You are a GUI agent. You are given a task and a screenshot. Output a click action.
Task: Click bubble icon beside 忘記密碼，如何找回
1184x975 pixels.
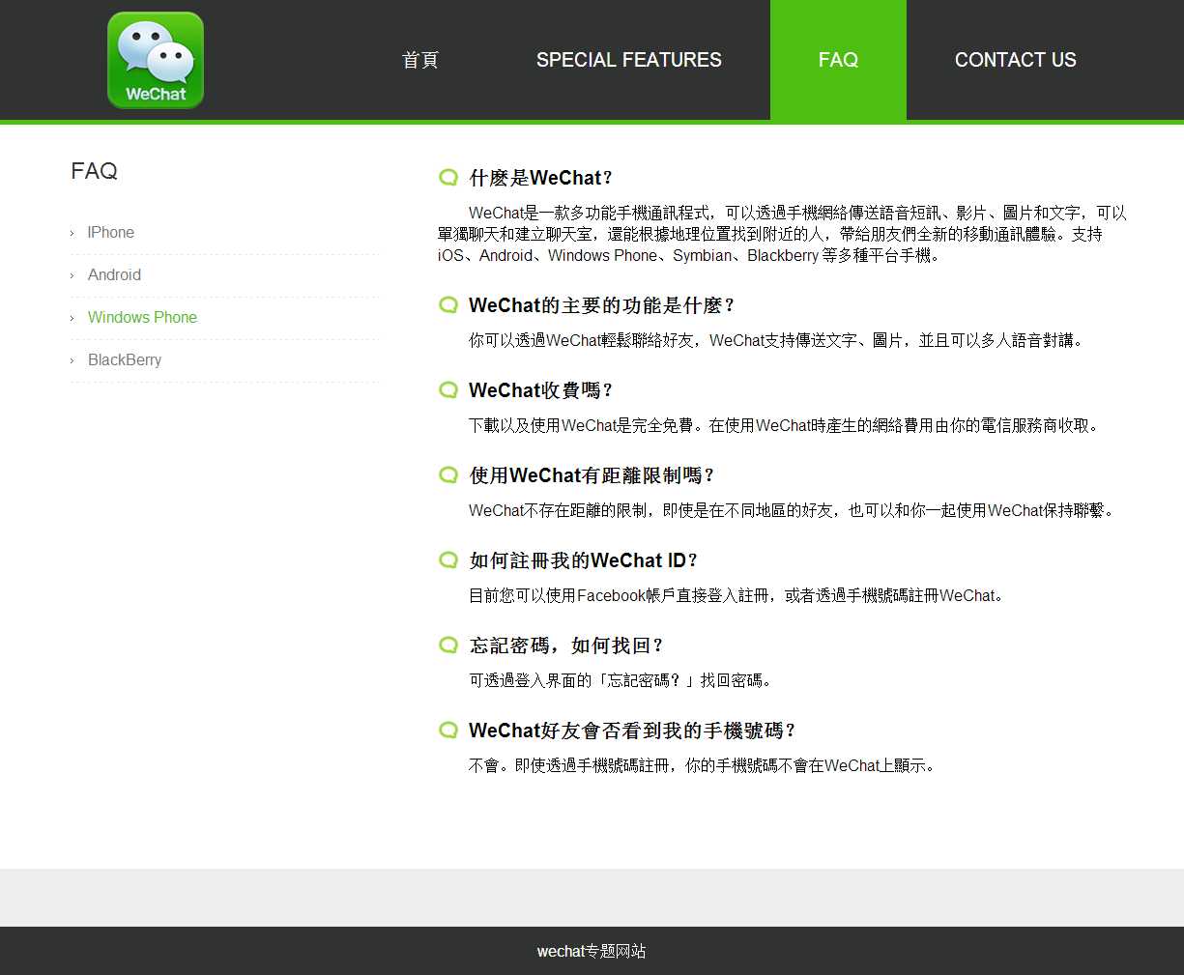pos(448,645)
